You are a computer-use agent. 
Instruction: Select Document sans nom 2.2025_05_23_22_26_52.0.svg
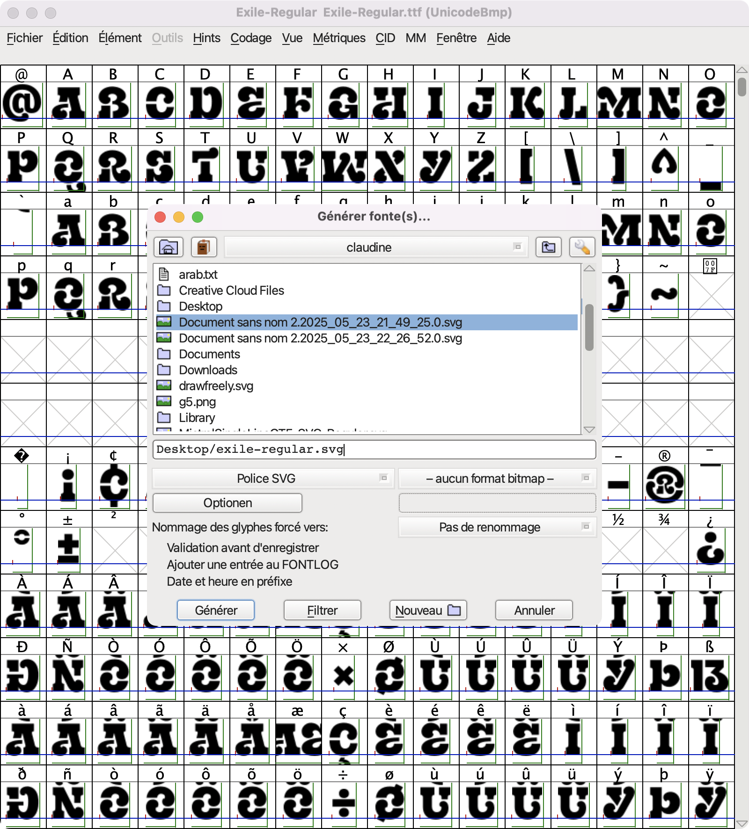(x=367, y=338)
